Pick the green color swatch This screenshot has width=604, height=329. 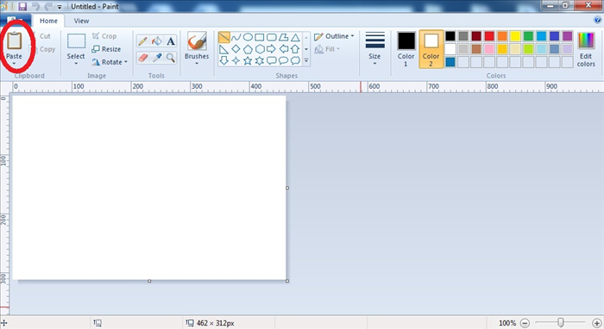pyautogui.click(x=528, y=36)
